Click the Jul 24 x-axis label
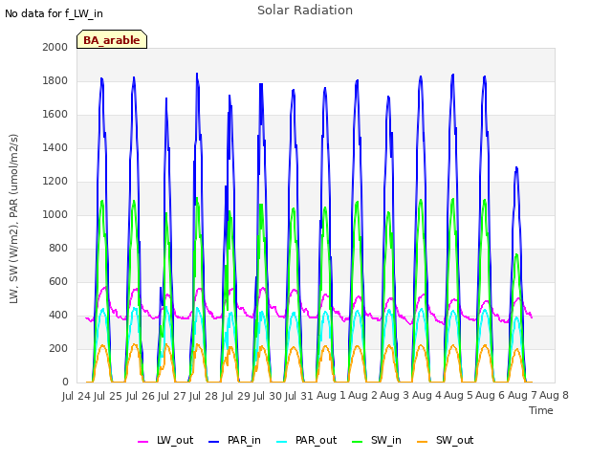The width and height of the screenshot is (612, 459). pyautogui.click(x=76, y=396)
